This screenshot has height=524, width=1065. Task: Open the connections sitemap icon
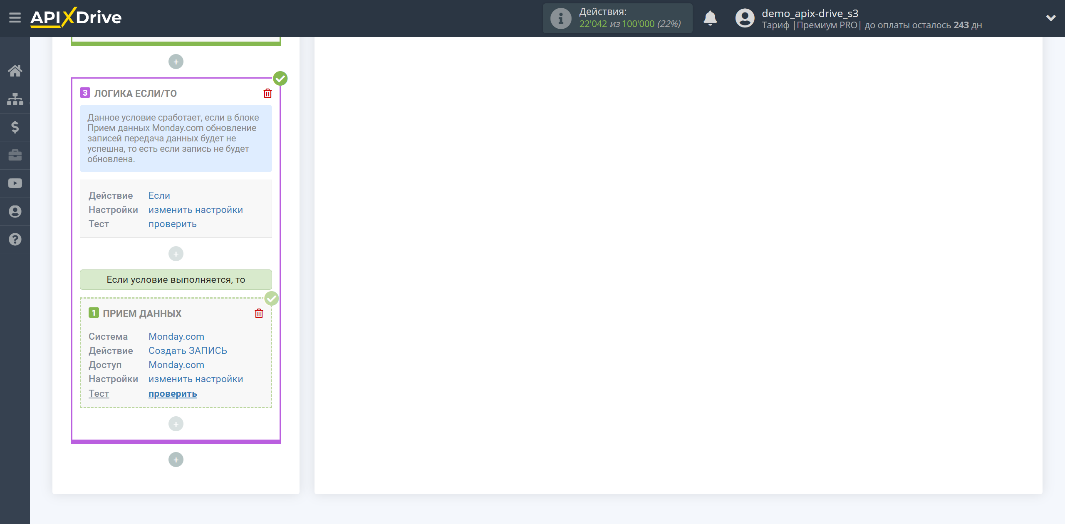(15, 99)
